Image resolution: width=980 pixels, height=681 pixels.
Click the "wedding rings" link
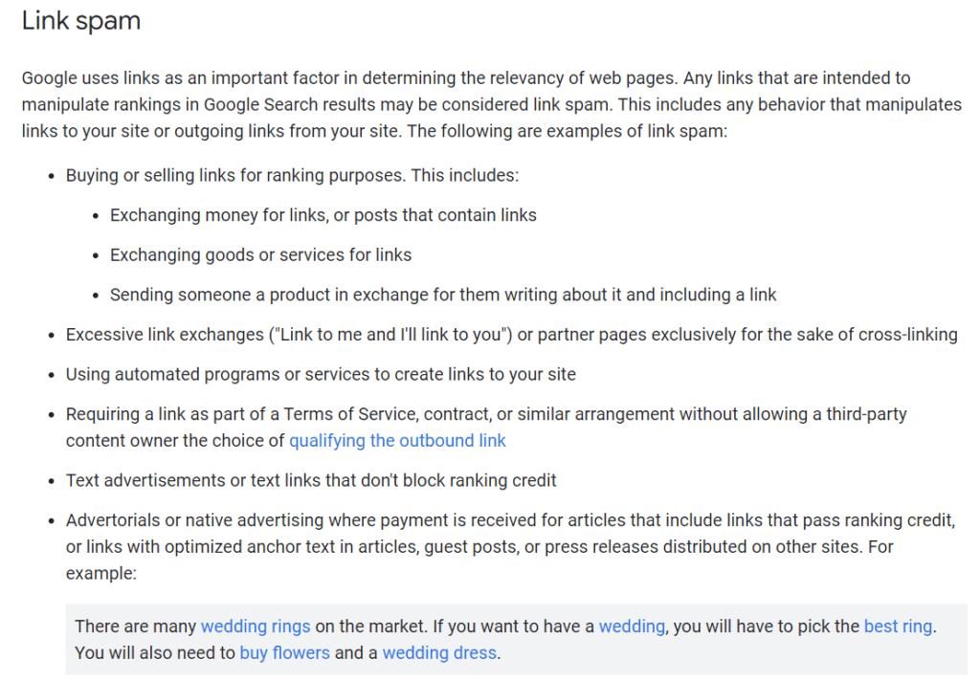tap(256, 626)
